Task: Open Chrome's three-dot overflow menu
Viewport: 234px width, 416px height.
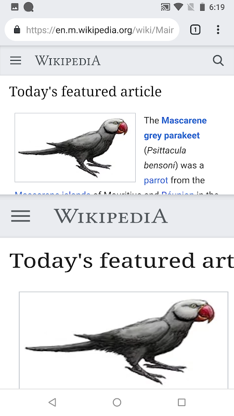Action: pos(218,30)
